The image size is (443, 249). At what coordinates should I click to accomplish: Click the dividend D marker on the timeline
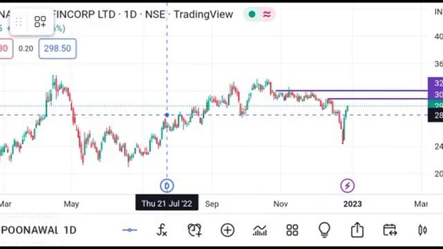click(167, 186)
